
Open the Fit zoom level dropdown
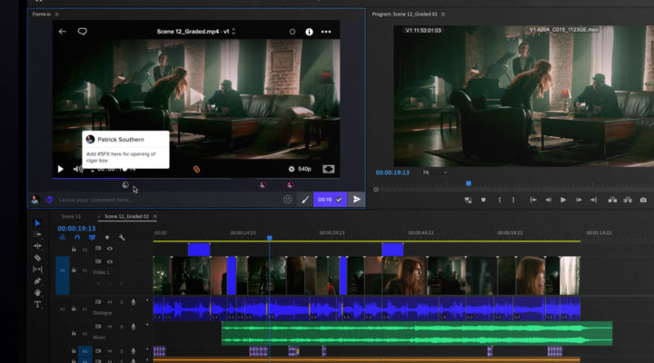pyautogui.click(x=435, y=172)
